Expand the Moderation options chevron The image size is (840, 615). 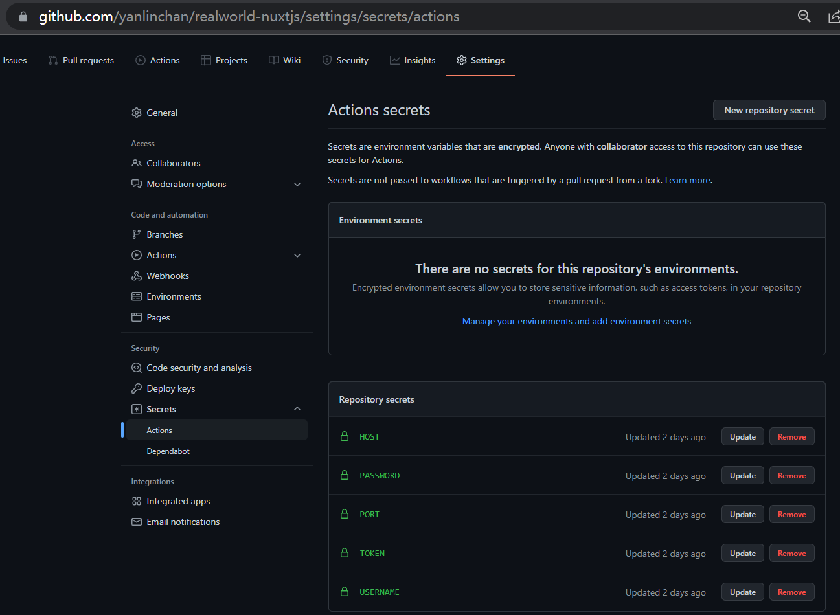point(297,184)
